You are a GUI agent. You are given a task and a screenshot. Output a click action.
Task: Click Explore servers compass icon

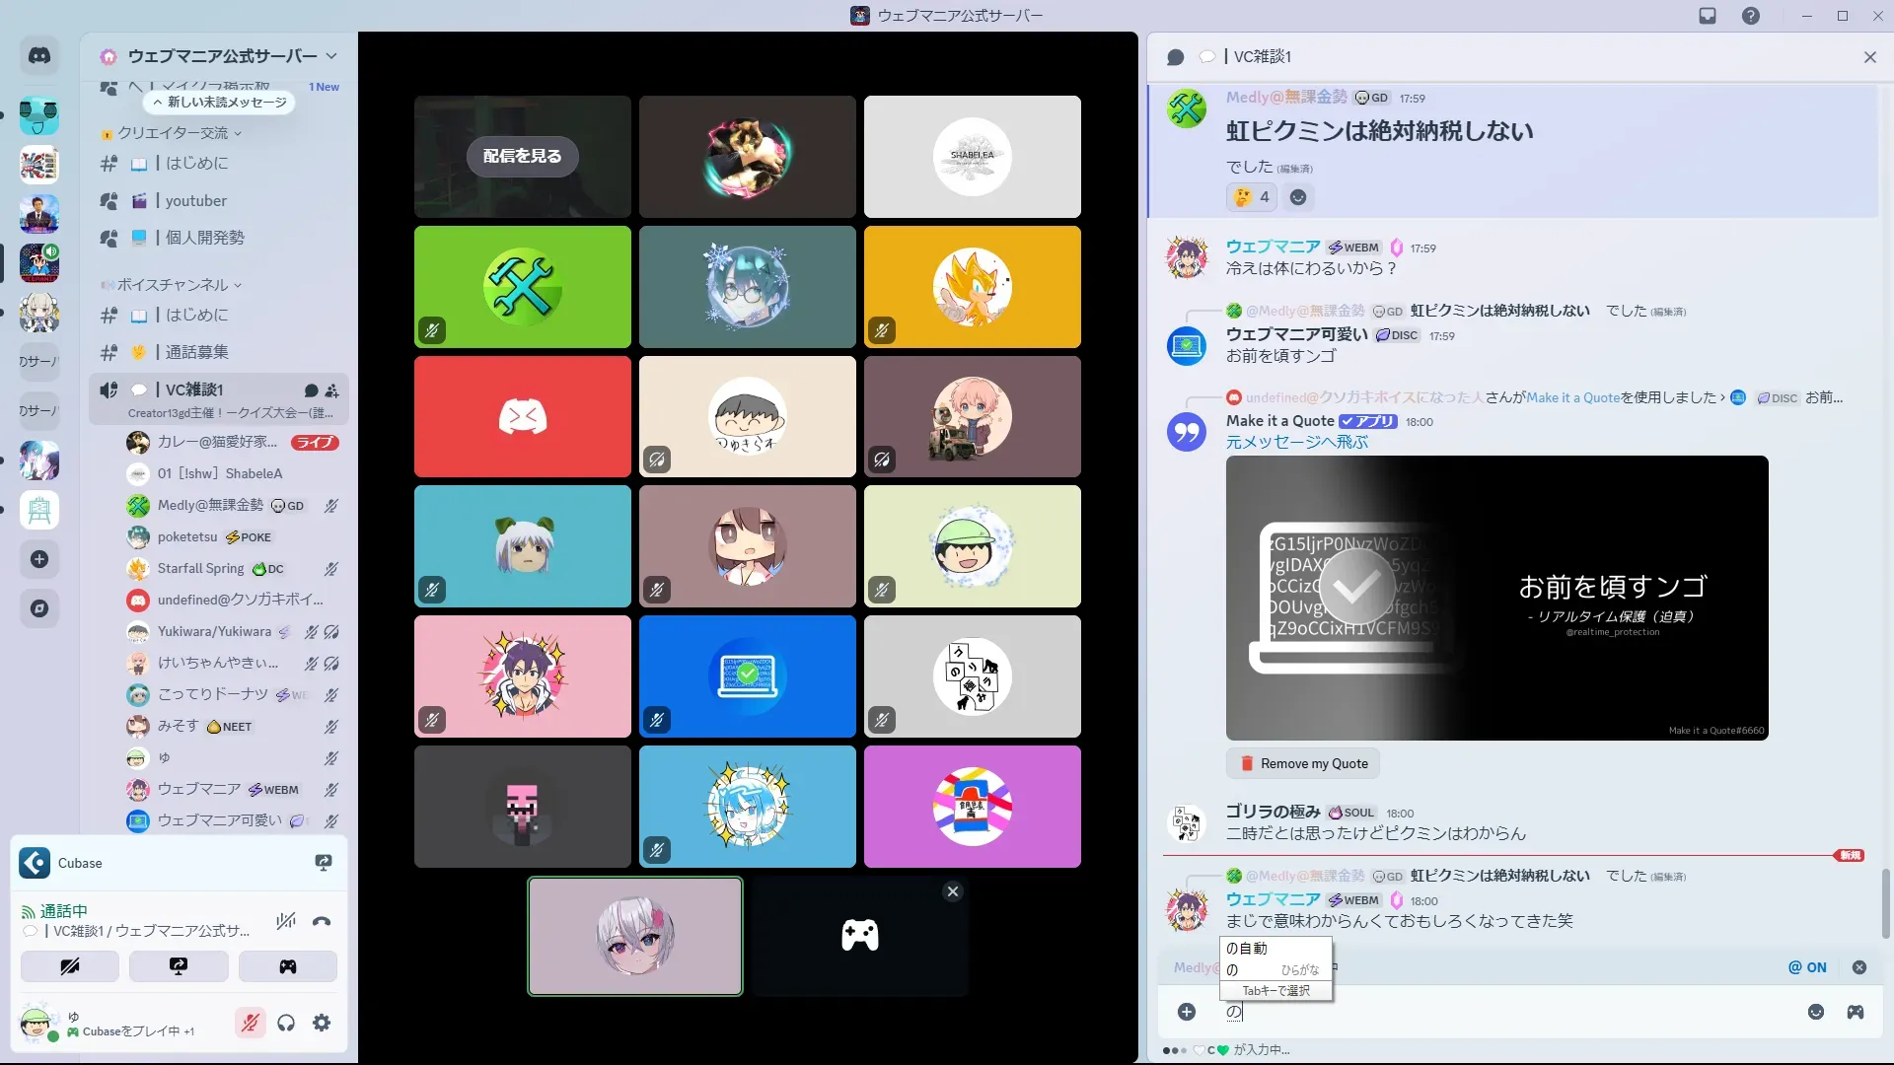(x=39, y=608)
